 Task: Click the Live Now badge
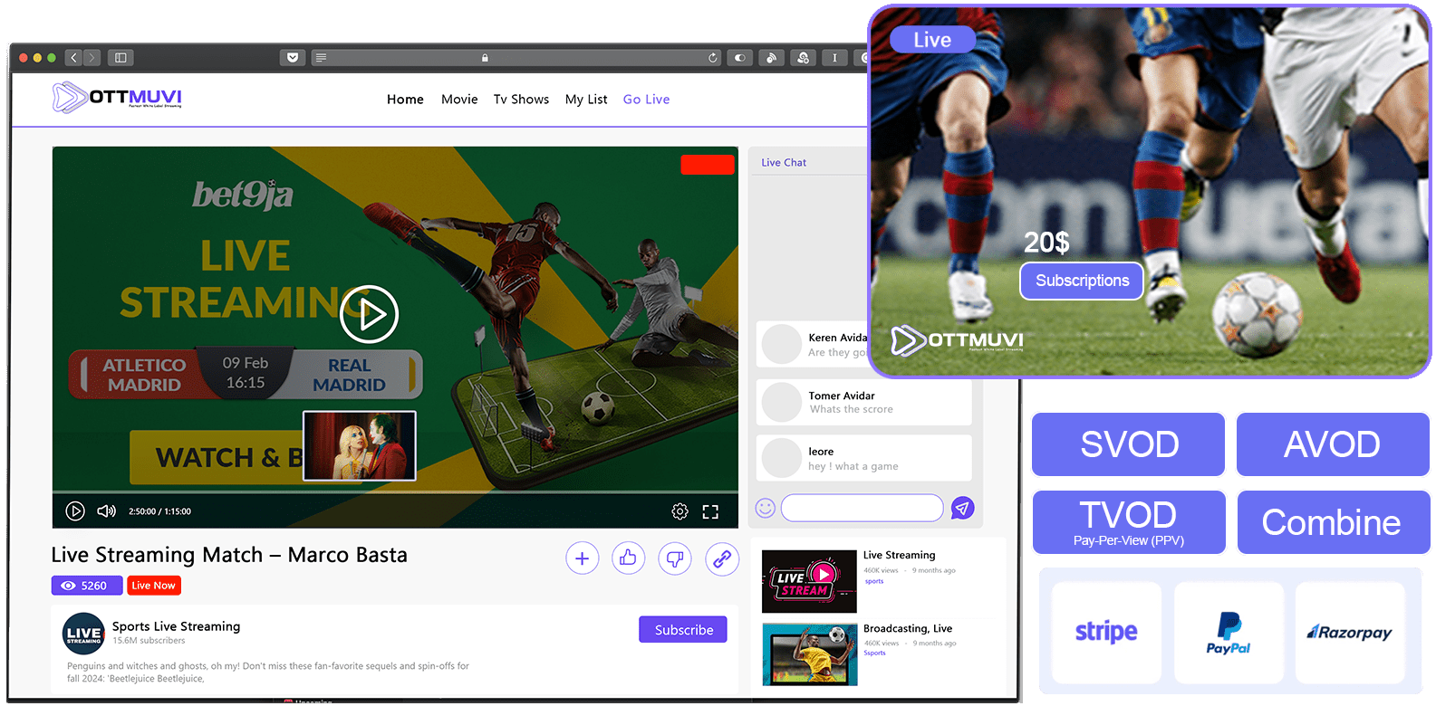click(154, 586)
